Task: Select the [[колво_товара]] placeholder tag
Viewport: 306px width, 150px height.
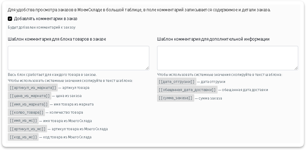Action: click(x=27, y=112)
